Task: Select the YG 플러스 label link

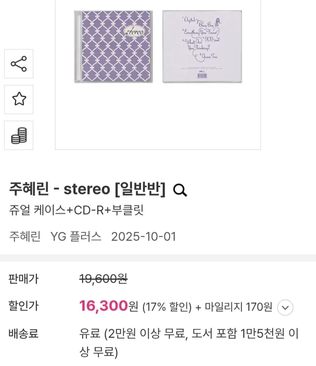Action: (x=76, y=237)
